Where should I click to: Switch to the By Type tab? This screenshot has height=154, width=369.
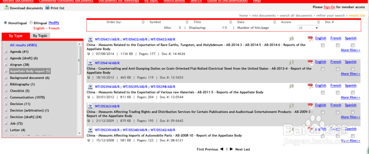16,36
